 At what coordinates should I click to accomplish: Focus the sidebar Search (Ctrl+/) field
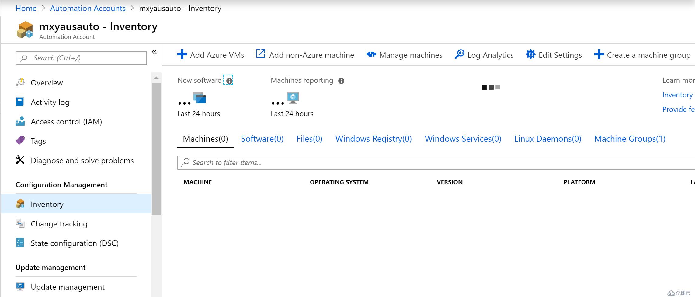point(81,58)
